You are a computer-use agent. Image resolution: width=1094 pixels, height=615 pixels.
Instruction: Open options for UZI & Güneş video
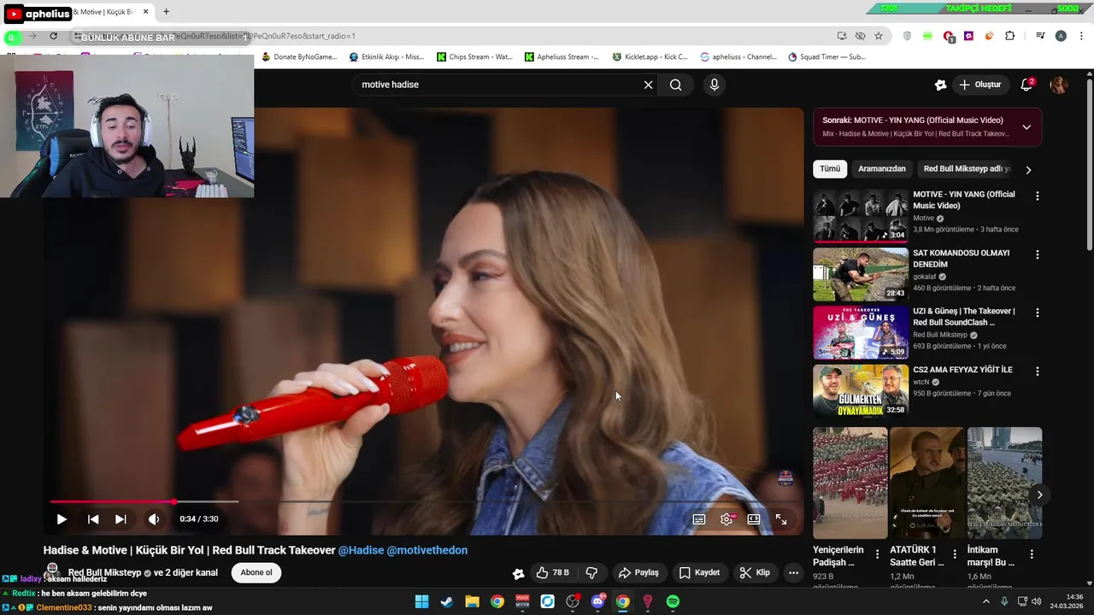tap(1038, 313)
